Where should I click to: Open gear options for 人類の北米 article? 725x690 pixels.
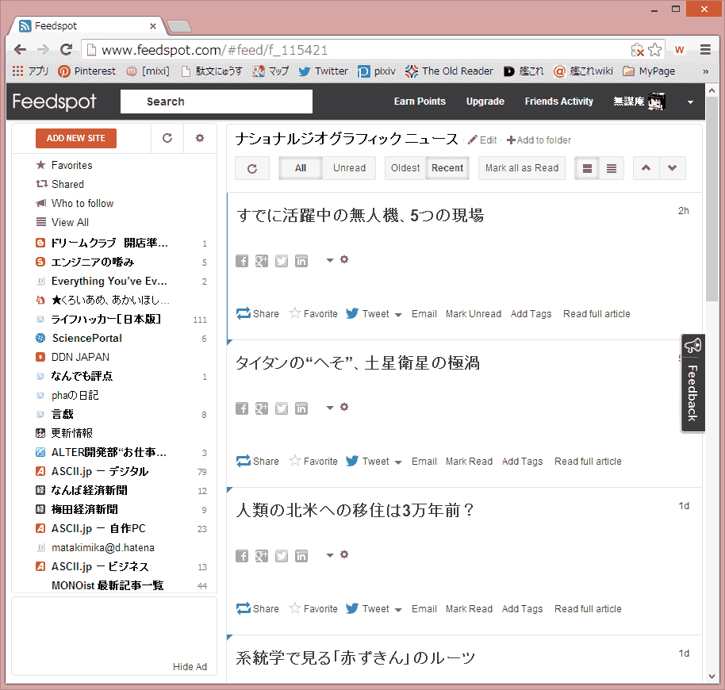click(344, 554)
